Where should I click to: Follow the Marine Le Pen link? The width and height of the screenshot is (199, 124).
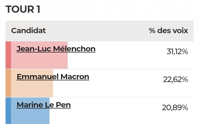pyautogui.click(x=44, y=105)
